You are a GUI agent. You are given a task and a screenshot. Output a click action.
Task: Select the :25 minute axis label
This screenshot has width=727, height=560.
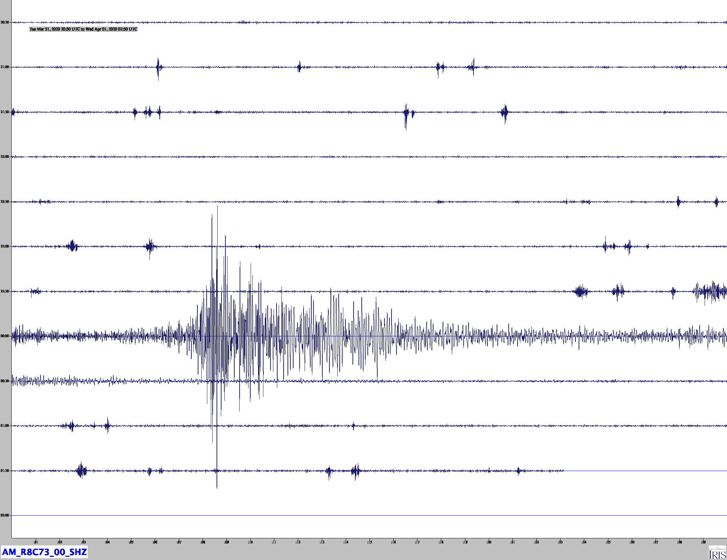608,542
